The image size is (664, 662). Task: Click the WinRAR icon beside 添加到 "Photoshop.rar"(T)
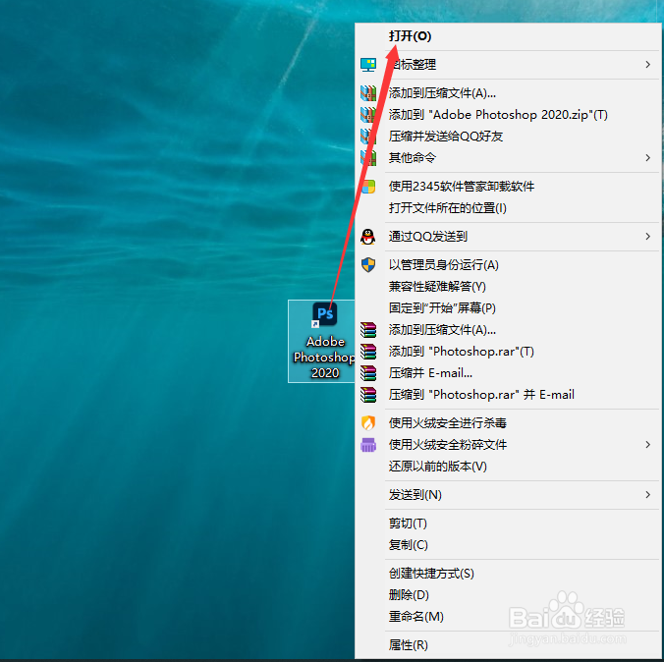368,352
